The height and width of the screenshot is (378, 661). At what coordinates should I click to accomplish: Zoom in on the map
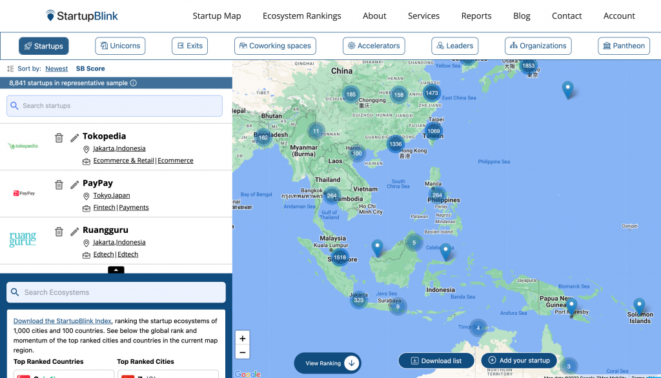(243, 339)
